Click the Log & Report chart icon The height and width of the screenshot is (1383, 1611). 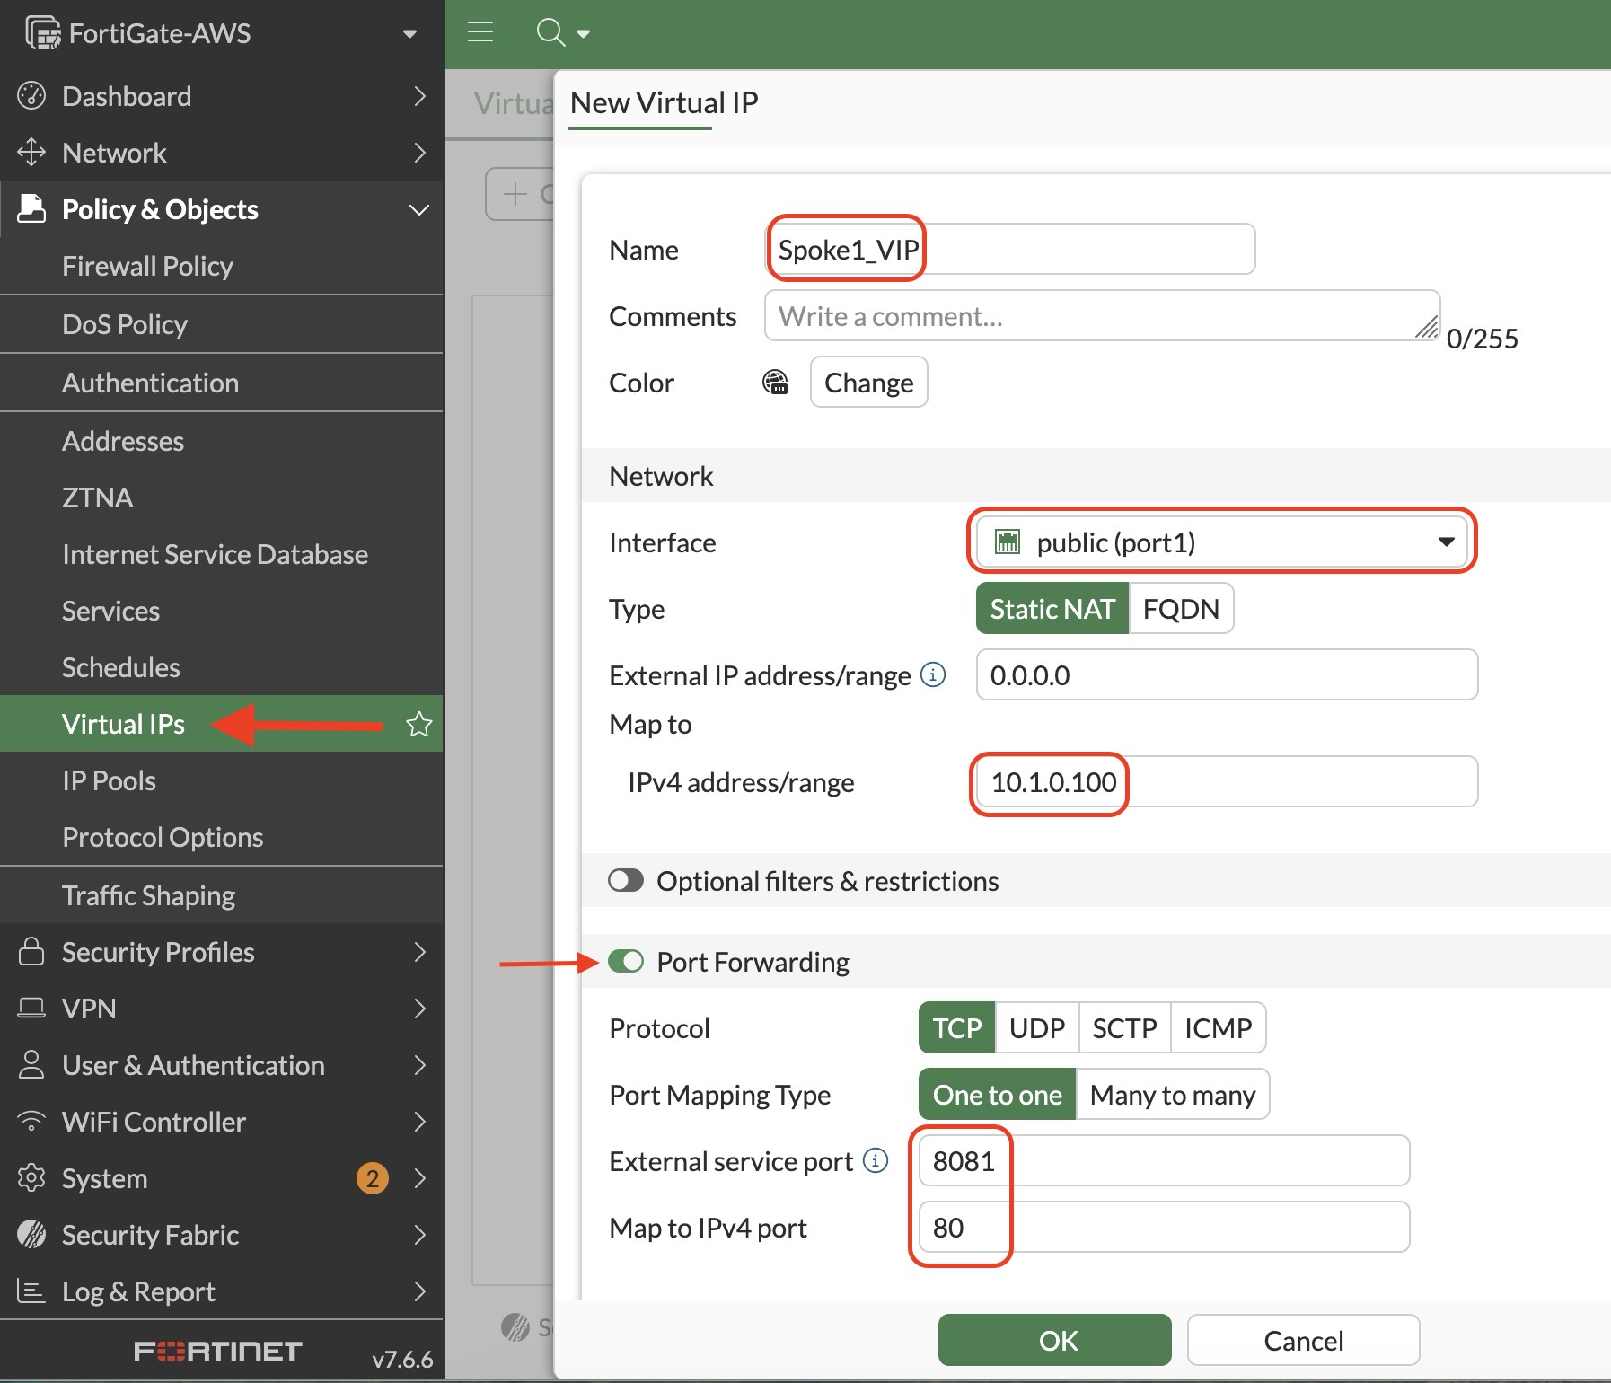tap(31, 1291)
